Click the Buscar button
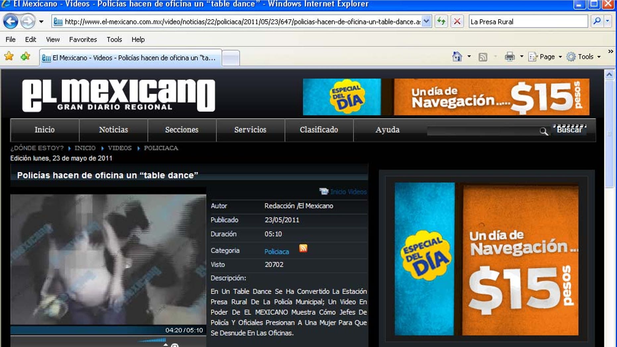 (569, 129)
